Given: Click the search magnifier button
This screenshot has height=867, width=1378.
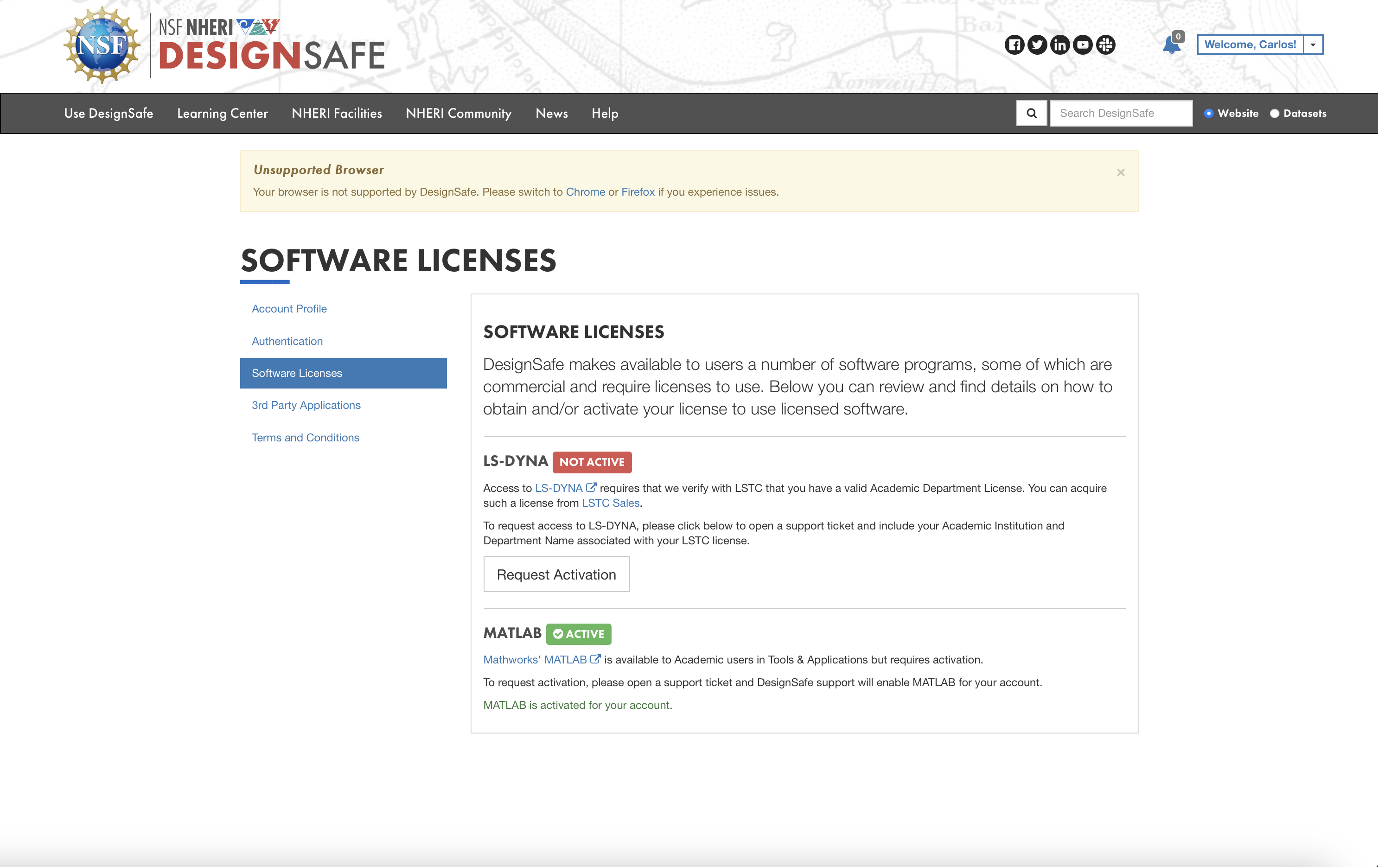Looking at the screenshot, I should 1031,113.
